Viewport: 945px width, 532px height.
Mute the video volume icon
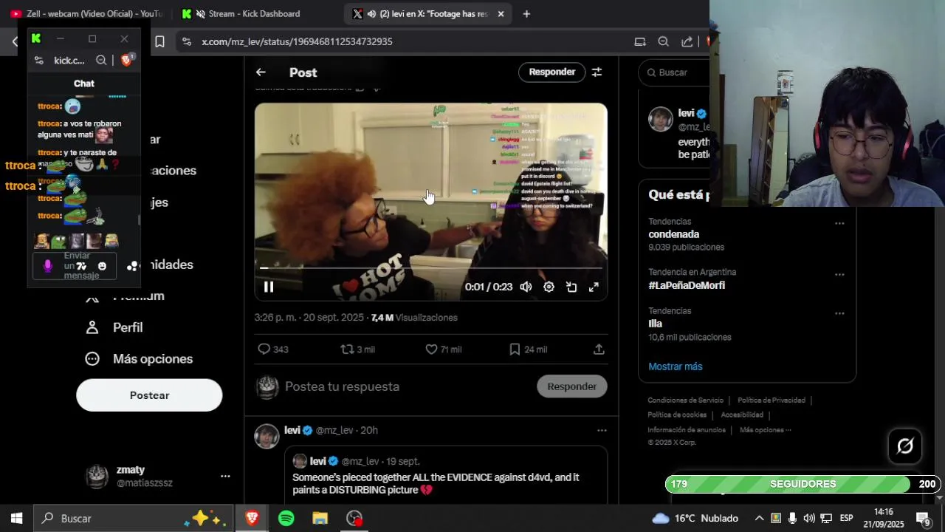[x=526, y=287]
